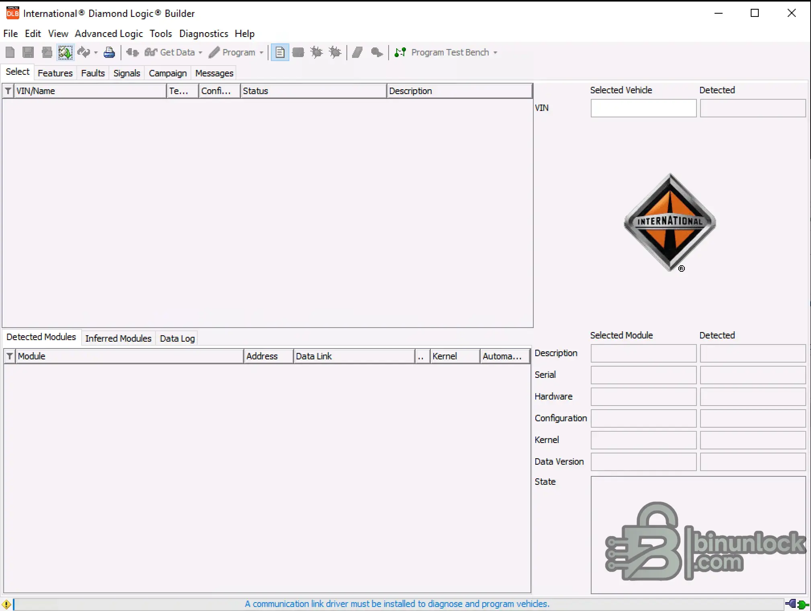Sort vehicles by Description column header
Screen dimensions: 811x611
460,91
